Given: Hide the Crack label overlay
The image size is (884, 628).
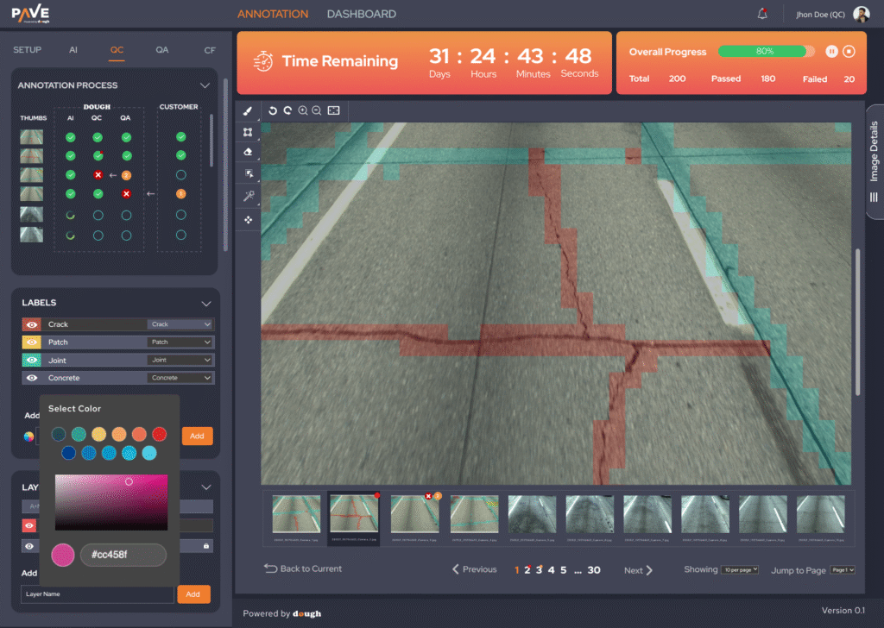Looking at the screenshot, I should pos(32,324).
